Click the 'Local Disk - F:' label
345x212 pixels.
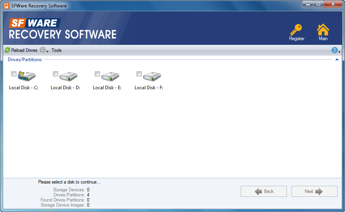pyautogui.click(x=149, y=88)
